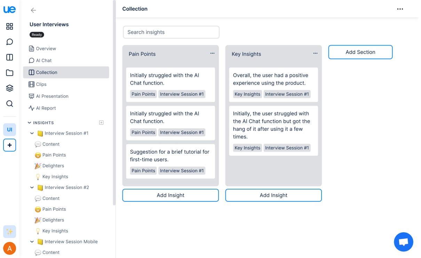Collapse the INSIGHTS section chevron
Screen dimensions: 421x258
(x=29, y=123)
